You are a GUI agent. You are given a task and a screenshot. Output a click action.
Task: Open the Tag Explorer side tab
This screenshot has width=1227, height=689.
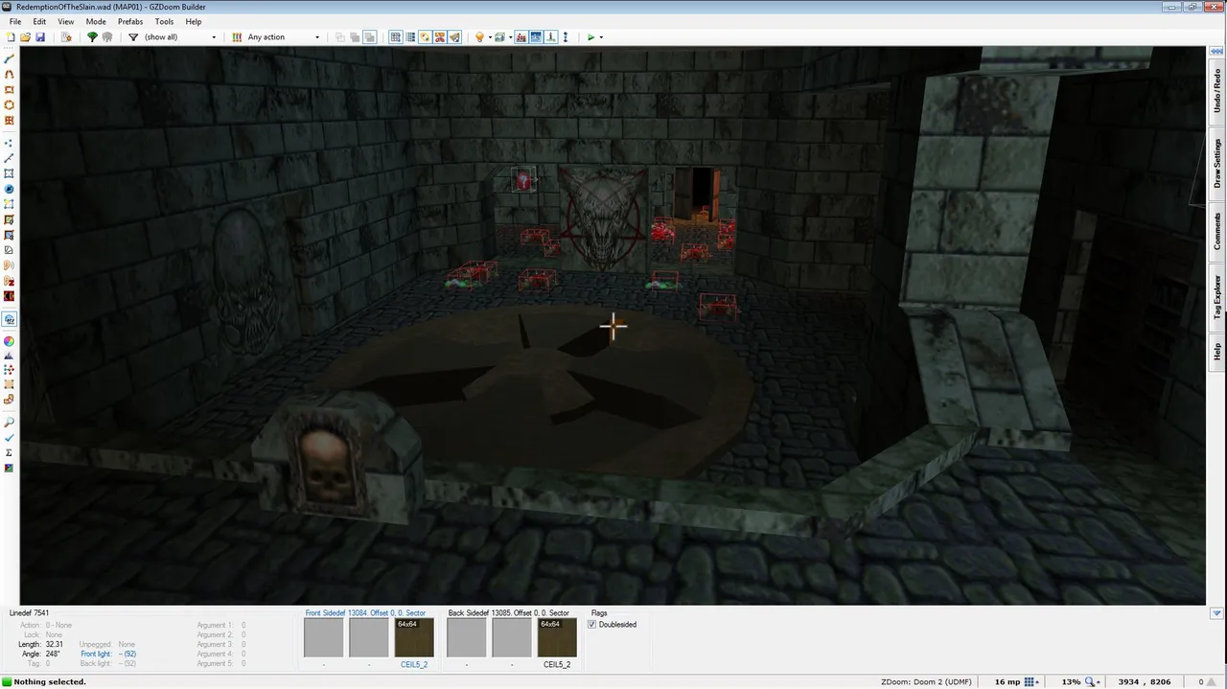click(1217, 297)
